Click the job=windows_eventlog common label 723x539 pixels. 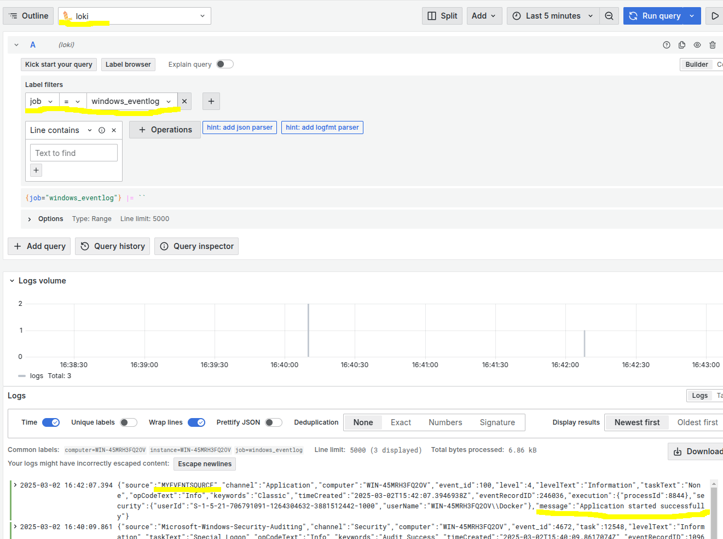point(269,450)
